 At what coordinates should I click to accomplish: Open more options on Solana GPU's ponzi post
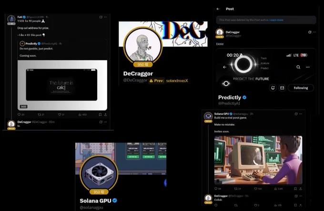click(301, 114)
